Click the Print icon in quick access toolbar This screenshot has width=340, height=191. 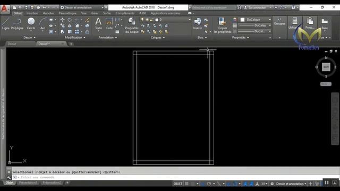[38, 7]
